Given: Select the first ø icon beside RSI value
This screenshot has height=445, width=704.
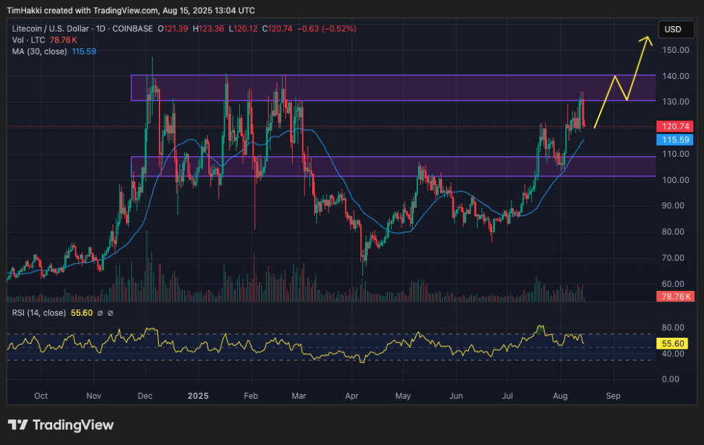Looking at the screenshot, I should [100, 312].
